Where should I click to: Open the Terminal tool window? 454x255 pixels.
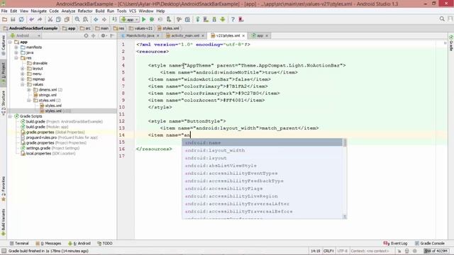[19, 244]
